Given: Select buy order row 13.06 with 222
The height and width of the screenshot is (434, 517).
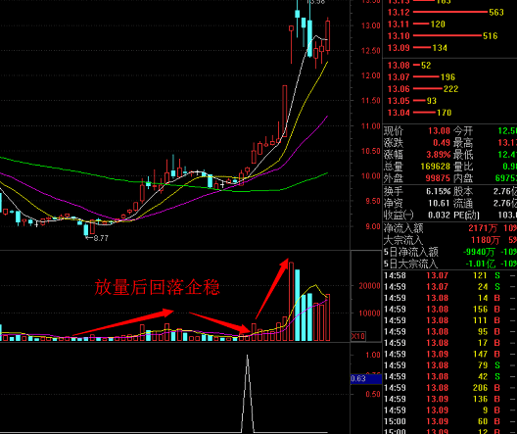Looking at the screenshot, I should pos(423,89).
